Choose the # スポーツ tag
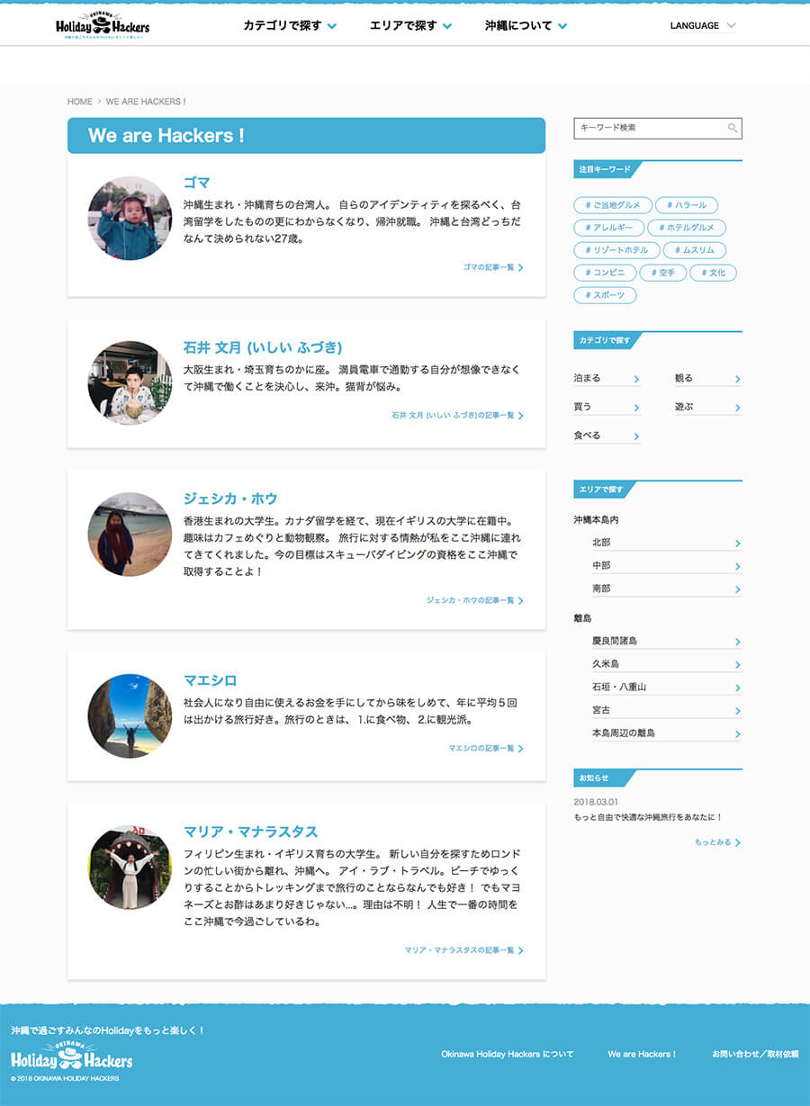 [x=605, y=295]
